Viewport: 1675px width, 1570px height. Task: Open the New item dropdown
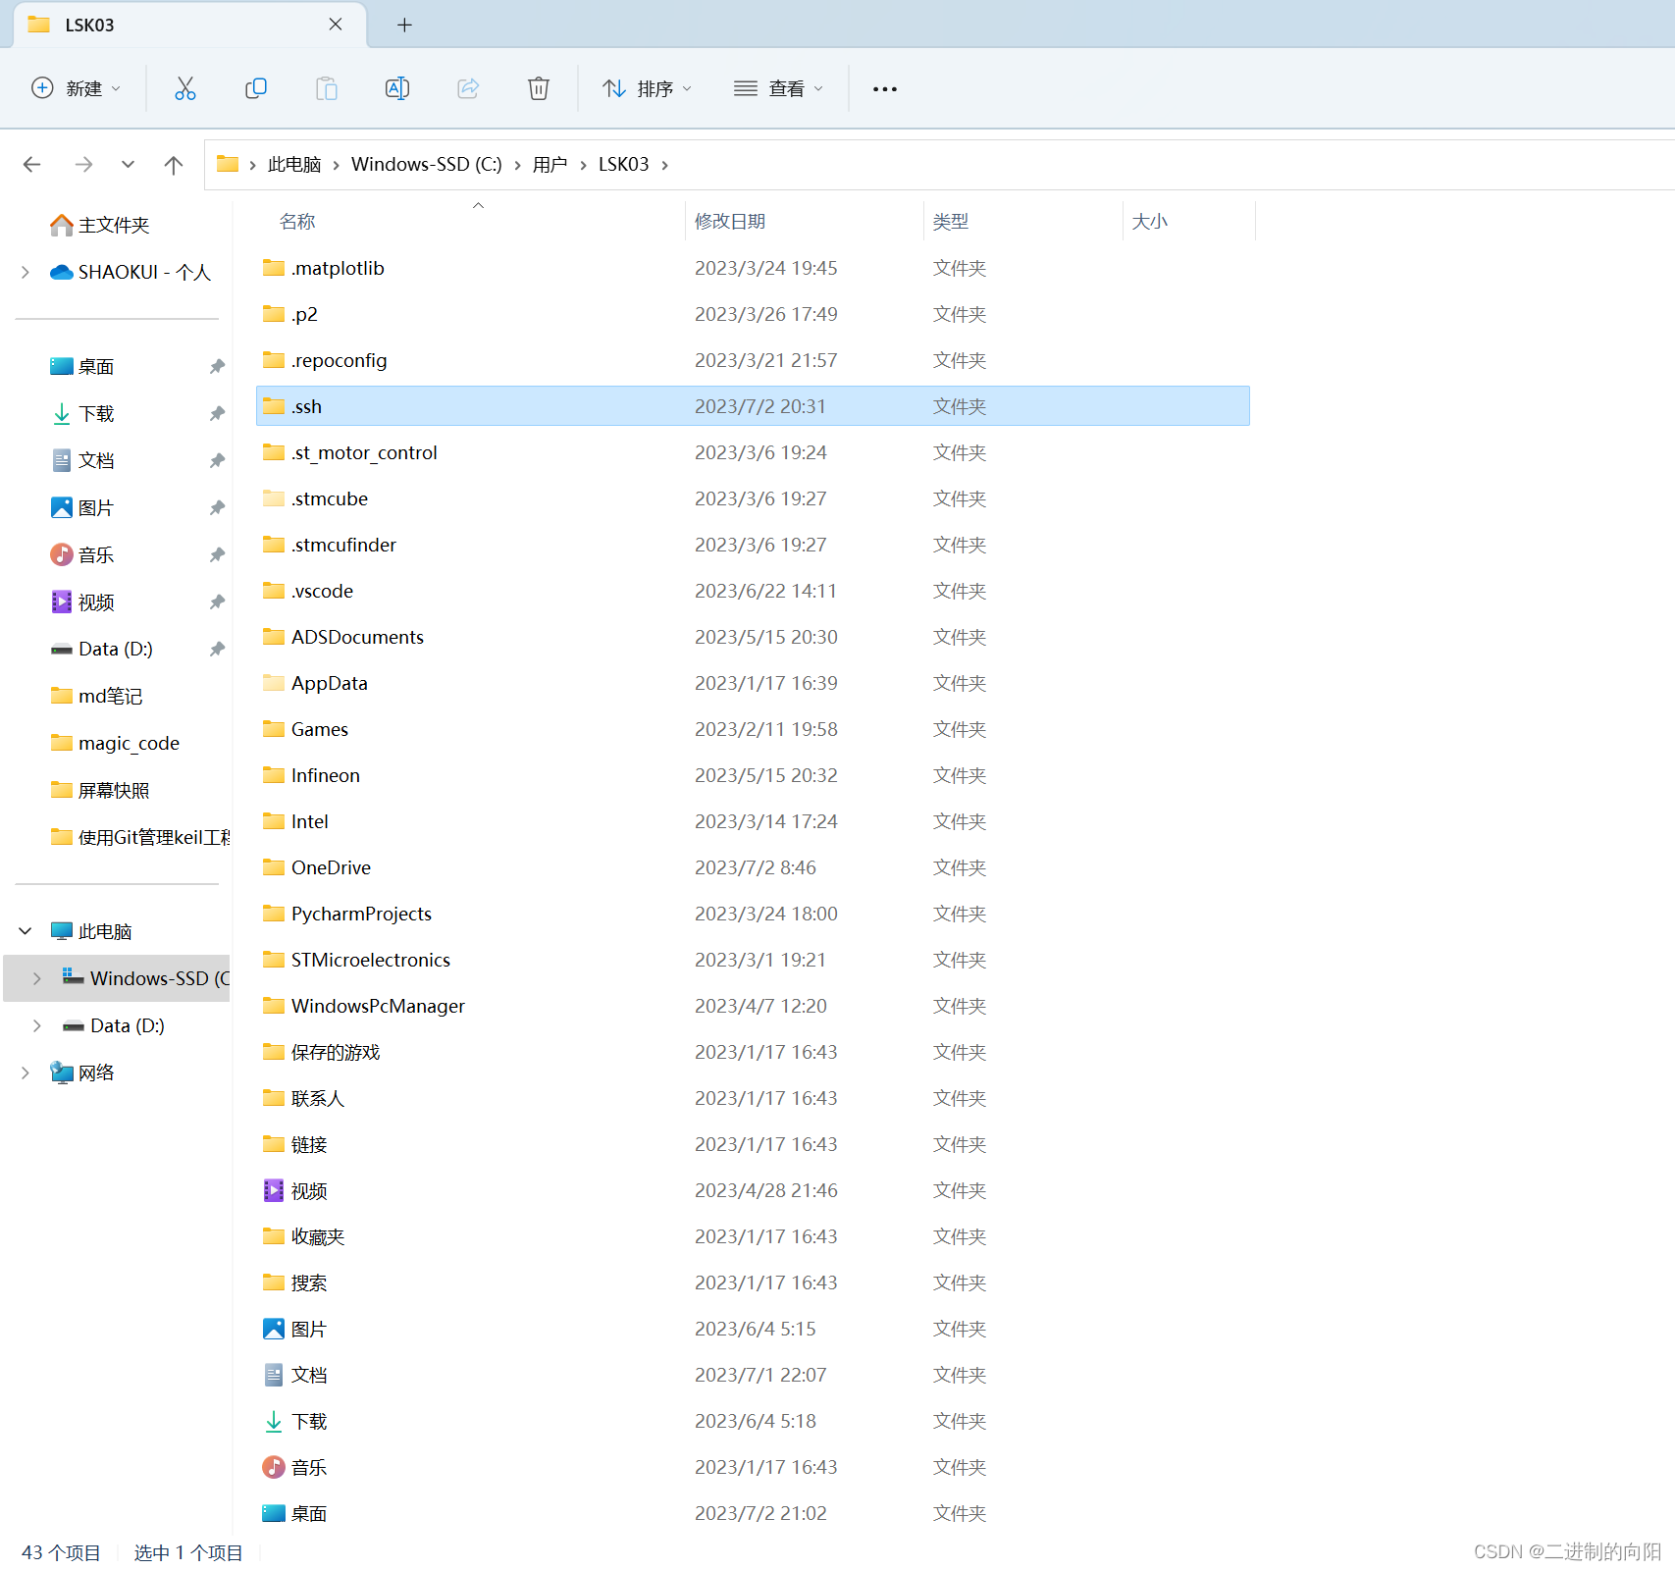[77, 88]
